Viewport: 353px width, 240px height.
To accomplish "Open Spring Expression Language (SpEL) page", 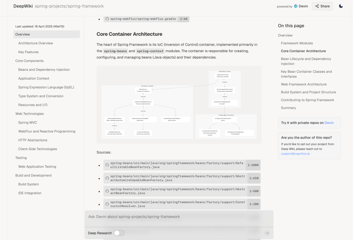I will pos(46,87).
